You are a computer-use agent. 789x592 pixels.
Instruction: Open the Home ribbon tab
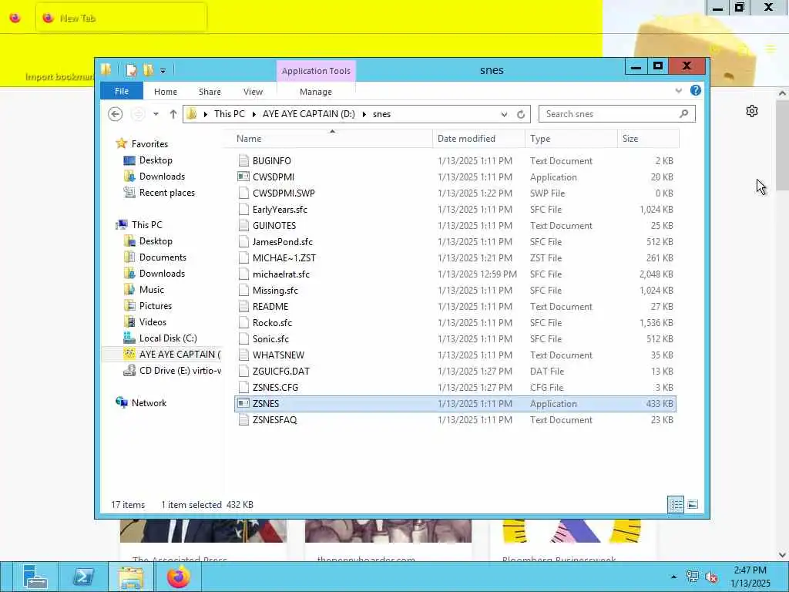pyautogui.click(x=166, y=92)
